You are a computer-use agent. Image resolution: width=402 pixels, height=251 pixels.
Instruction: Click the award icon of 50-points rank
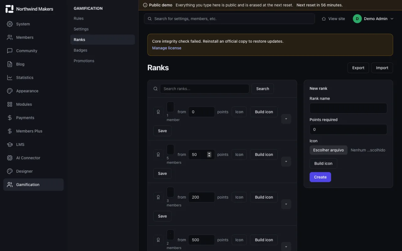tap(158, 154)
